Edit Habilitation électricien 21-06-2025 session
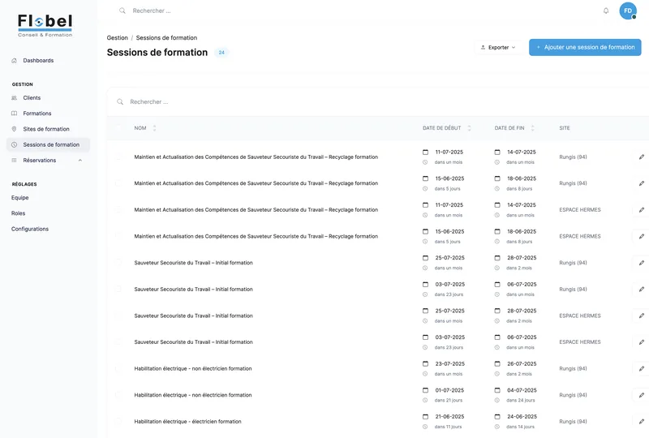The height and width of the screenshot is (438, 649). coord(641,422)
